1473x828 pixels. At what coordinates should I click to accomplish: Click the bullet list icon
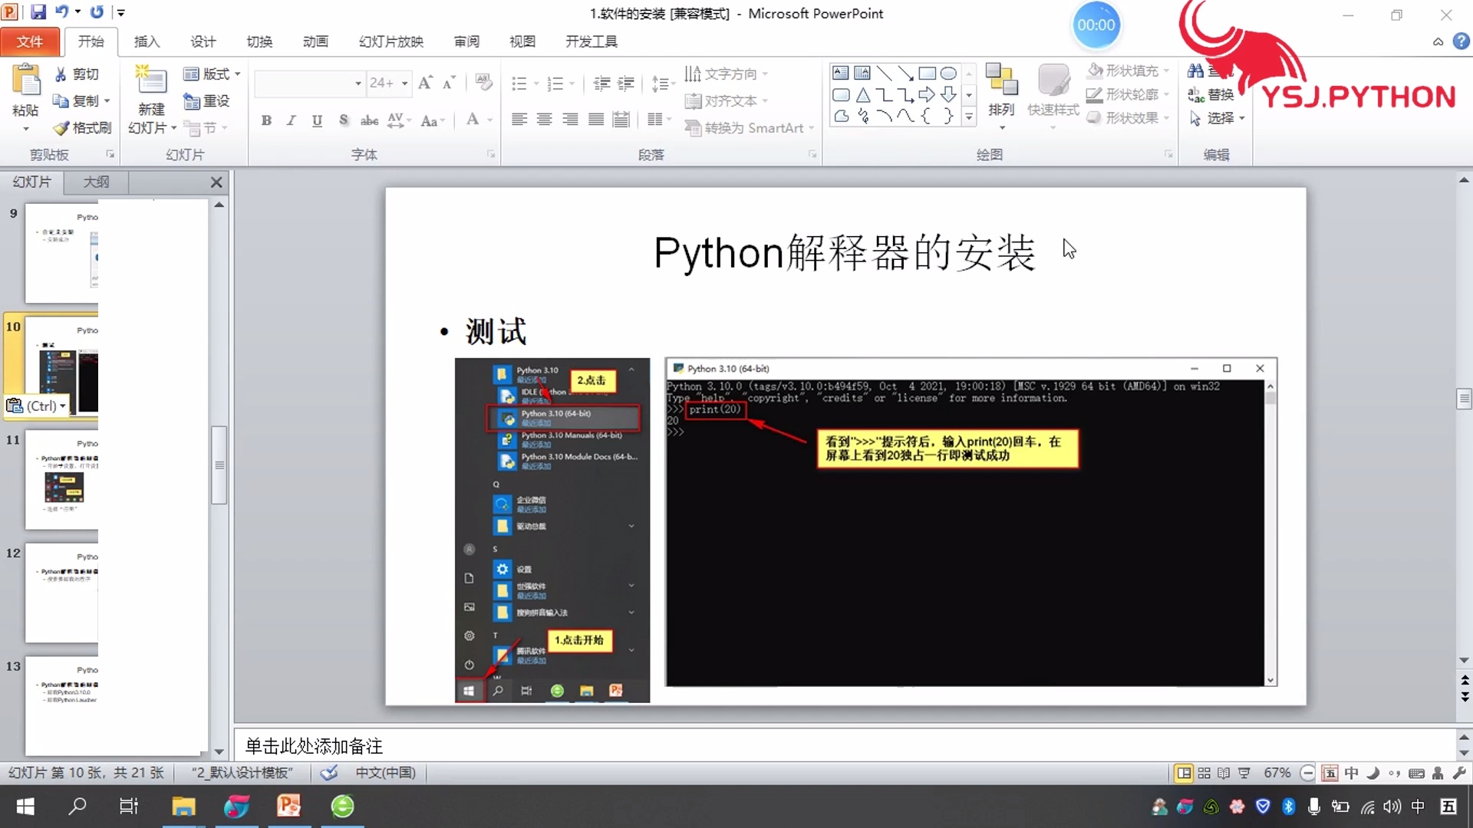click(519, 84)
